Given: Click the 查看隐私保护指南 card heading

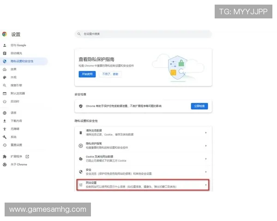Looking at the screenshot, I should 96,59.
